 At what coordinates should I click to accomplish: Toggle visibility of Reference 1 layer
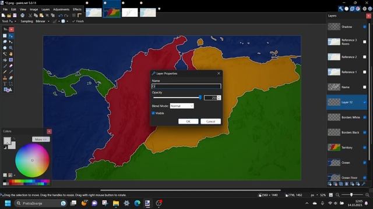(x=364, y=72)
